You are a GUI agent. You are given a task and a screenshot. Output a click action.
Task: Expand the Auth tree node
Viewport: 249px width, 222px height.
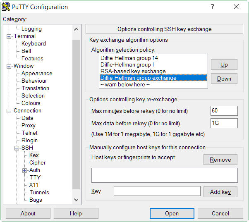click(x=25, y=170)
